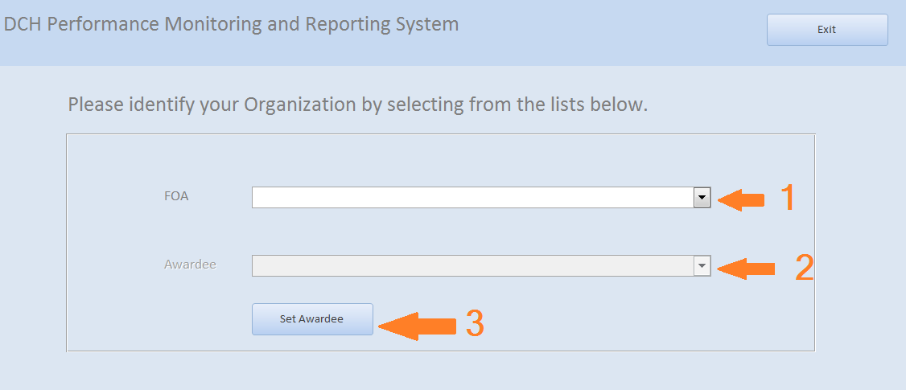Click the orange arrow pointing at Awardee dropdown
Screen dimensions: 906x390
[746, 268]
